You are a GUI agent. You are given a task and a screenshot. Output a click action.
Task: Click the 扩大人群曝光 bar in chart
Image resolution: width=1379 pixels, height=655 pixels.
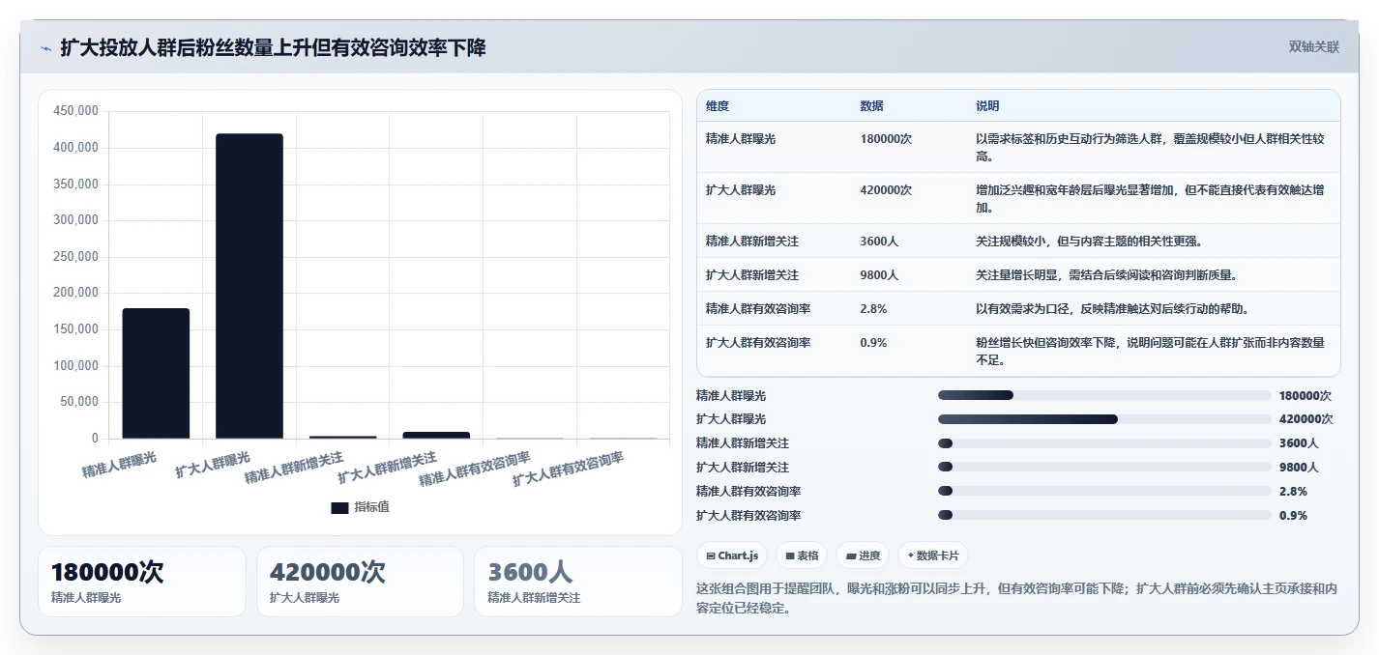[249, 286]
